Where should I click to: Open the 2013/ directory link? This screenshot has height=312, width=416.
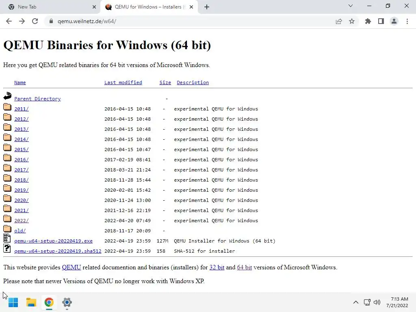(22, 129)
